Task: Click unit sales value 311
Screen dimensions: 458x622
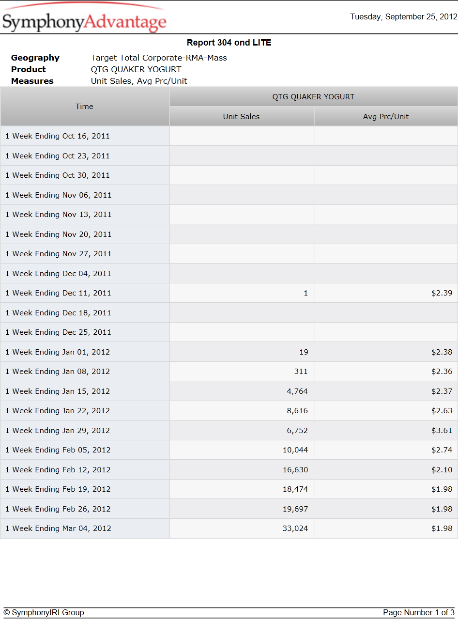Action: [301, 372]
